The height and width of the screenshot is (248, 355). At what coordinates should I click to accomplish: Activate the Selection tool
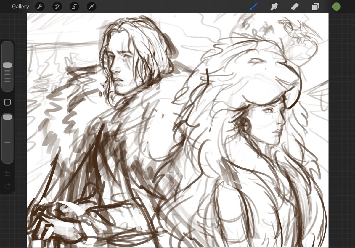74,7
